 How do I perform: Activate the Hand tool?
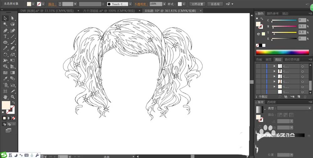5,97
